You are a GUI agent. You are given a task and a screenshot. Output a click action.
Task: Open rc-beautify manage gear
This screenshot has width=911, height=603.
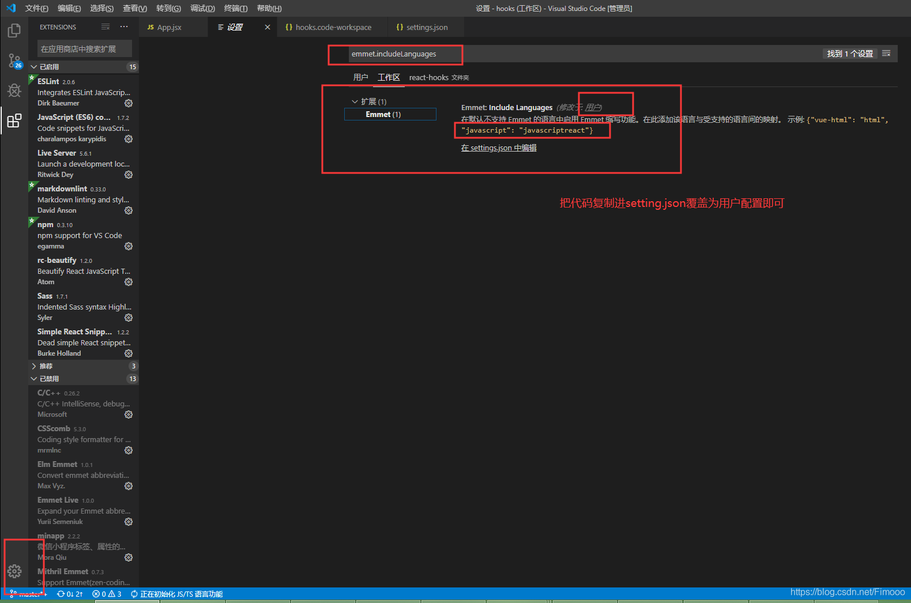point(129,282)
